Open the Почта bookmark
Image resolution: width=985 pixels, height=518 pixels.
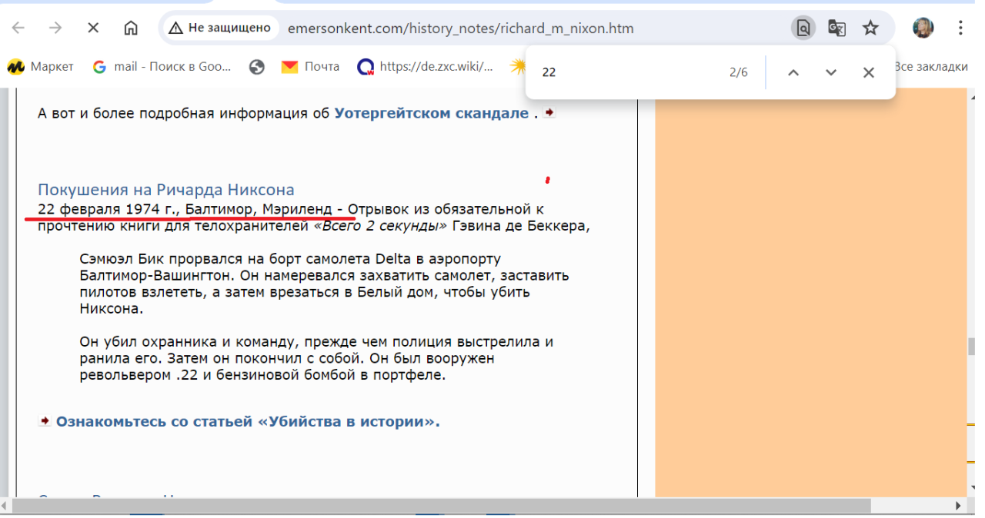pyautogui.click(x=311, y=67)
